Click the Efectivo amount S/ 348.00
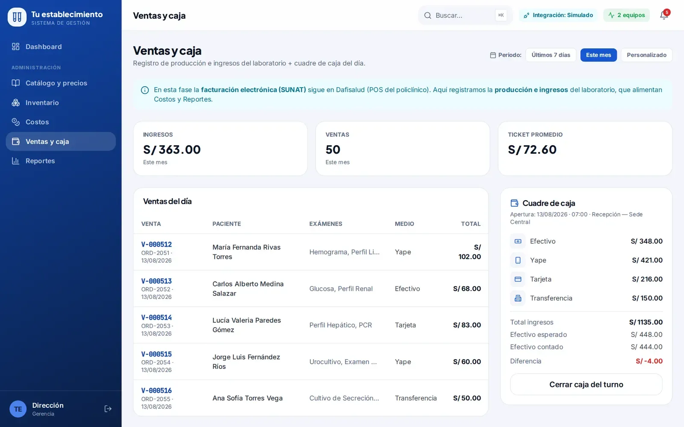The height and width of the screenshot is (427, 684). point(646,241)
